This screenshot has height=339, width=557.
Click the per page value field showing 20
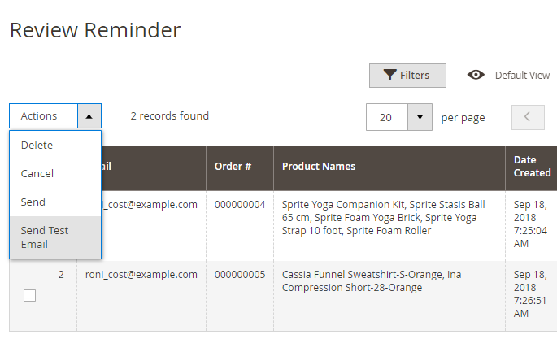tap(386, 117)
